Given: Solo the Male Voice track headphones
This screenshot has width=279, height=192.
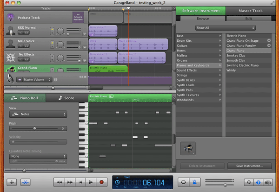Looking at the screenshot, I should coord(27,46).
